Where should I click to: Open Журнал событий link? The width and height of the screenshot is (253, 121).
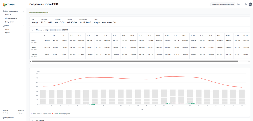11,18
